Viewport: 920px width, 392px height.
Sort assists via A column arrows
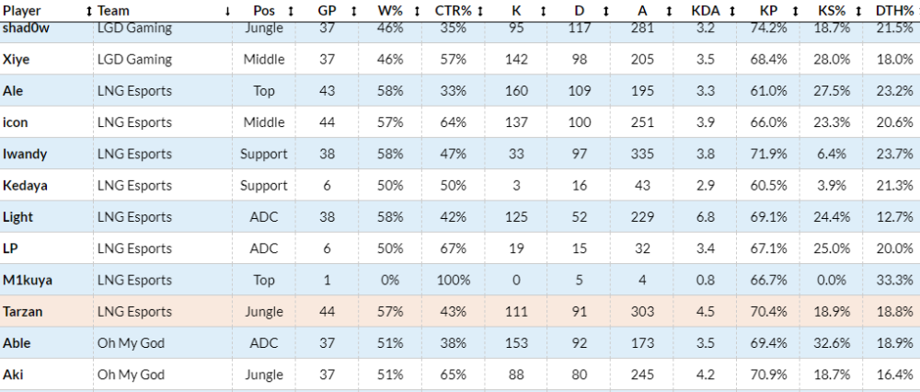tap(669, 10)
